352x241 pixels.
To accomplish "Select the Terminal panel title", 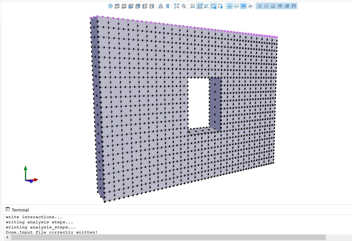I will (20, 210).
